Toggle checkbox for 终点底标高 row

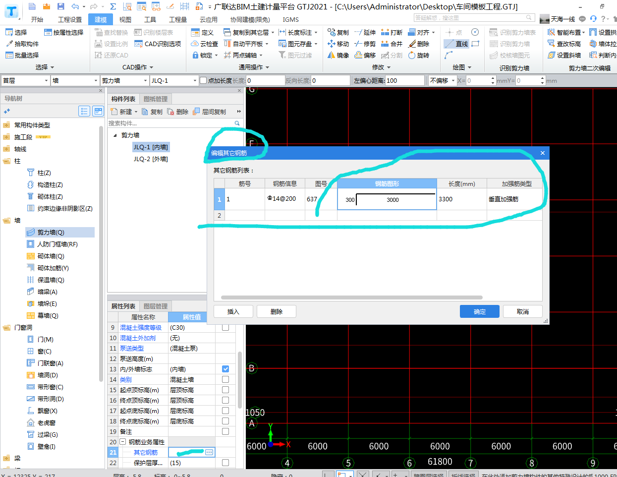(225, 421)
